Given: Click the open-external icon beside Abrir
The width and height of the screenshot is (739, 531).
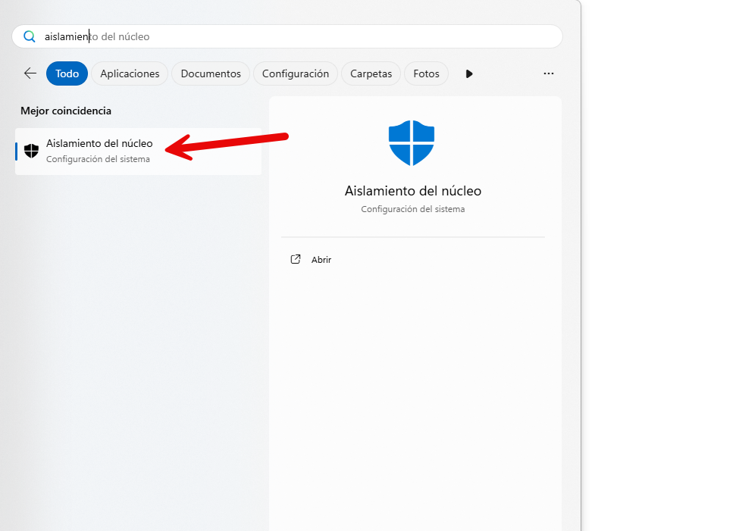Looking at the screenshot, I should pyautogui.click(x=296, y=259).
